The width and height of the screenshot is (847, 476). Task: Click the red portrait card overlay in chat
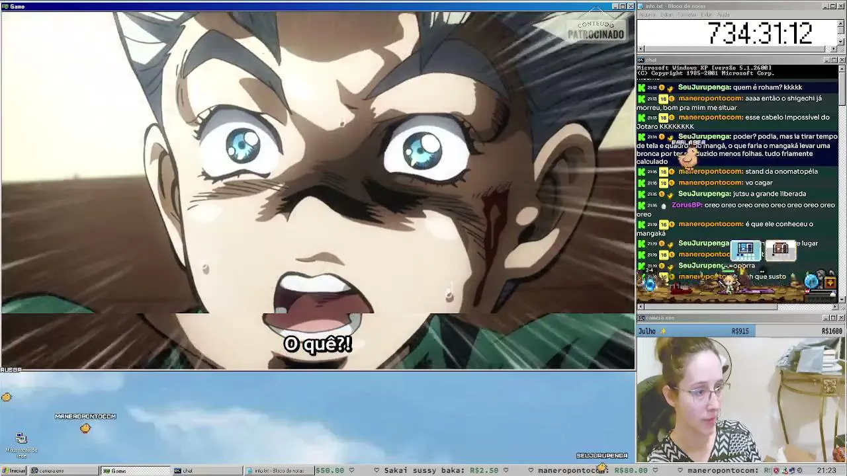781,249
